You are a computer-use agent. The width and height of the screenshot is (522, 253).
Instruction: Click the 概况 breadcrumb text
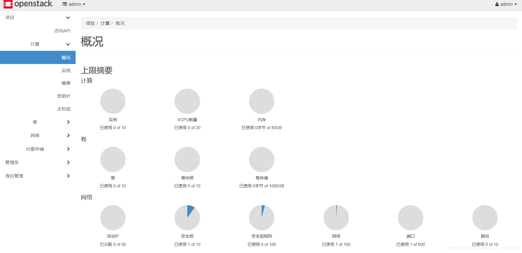120,23
